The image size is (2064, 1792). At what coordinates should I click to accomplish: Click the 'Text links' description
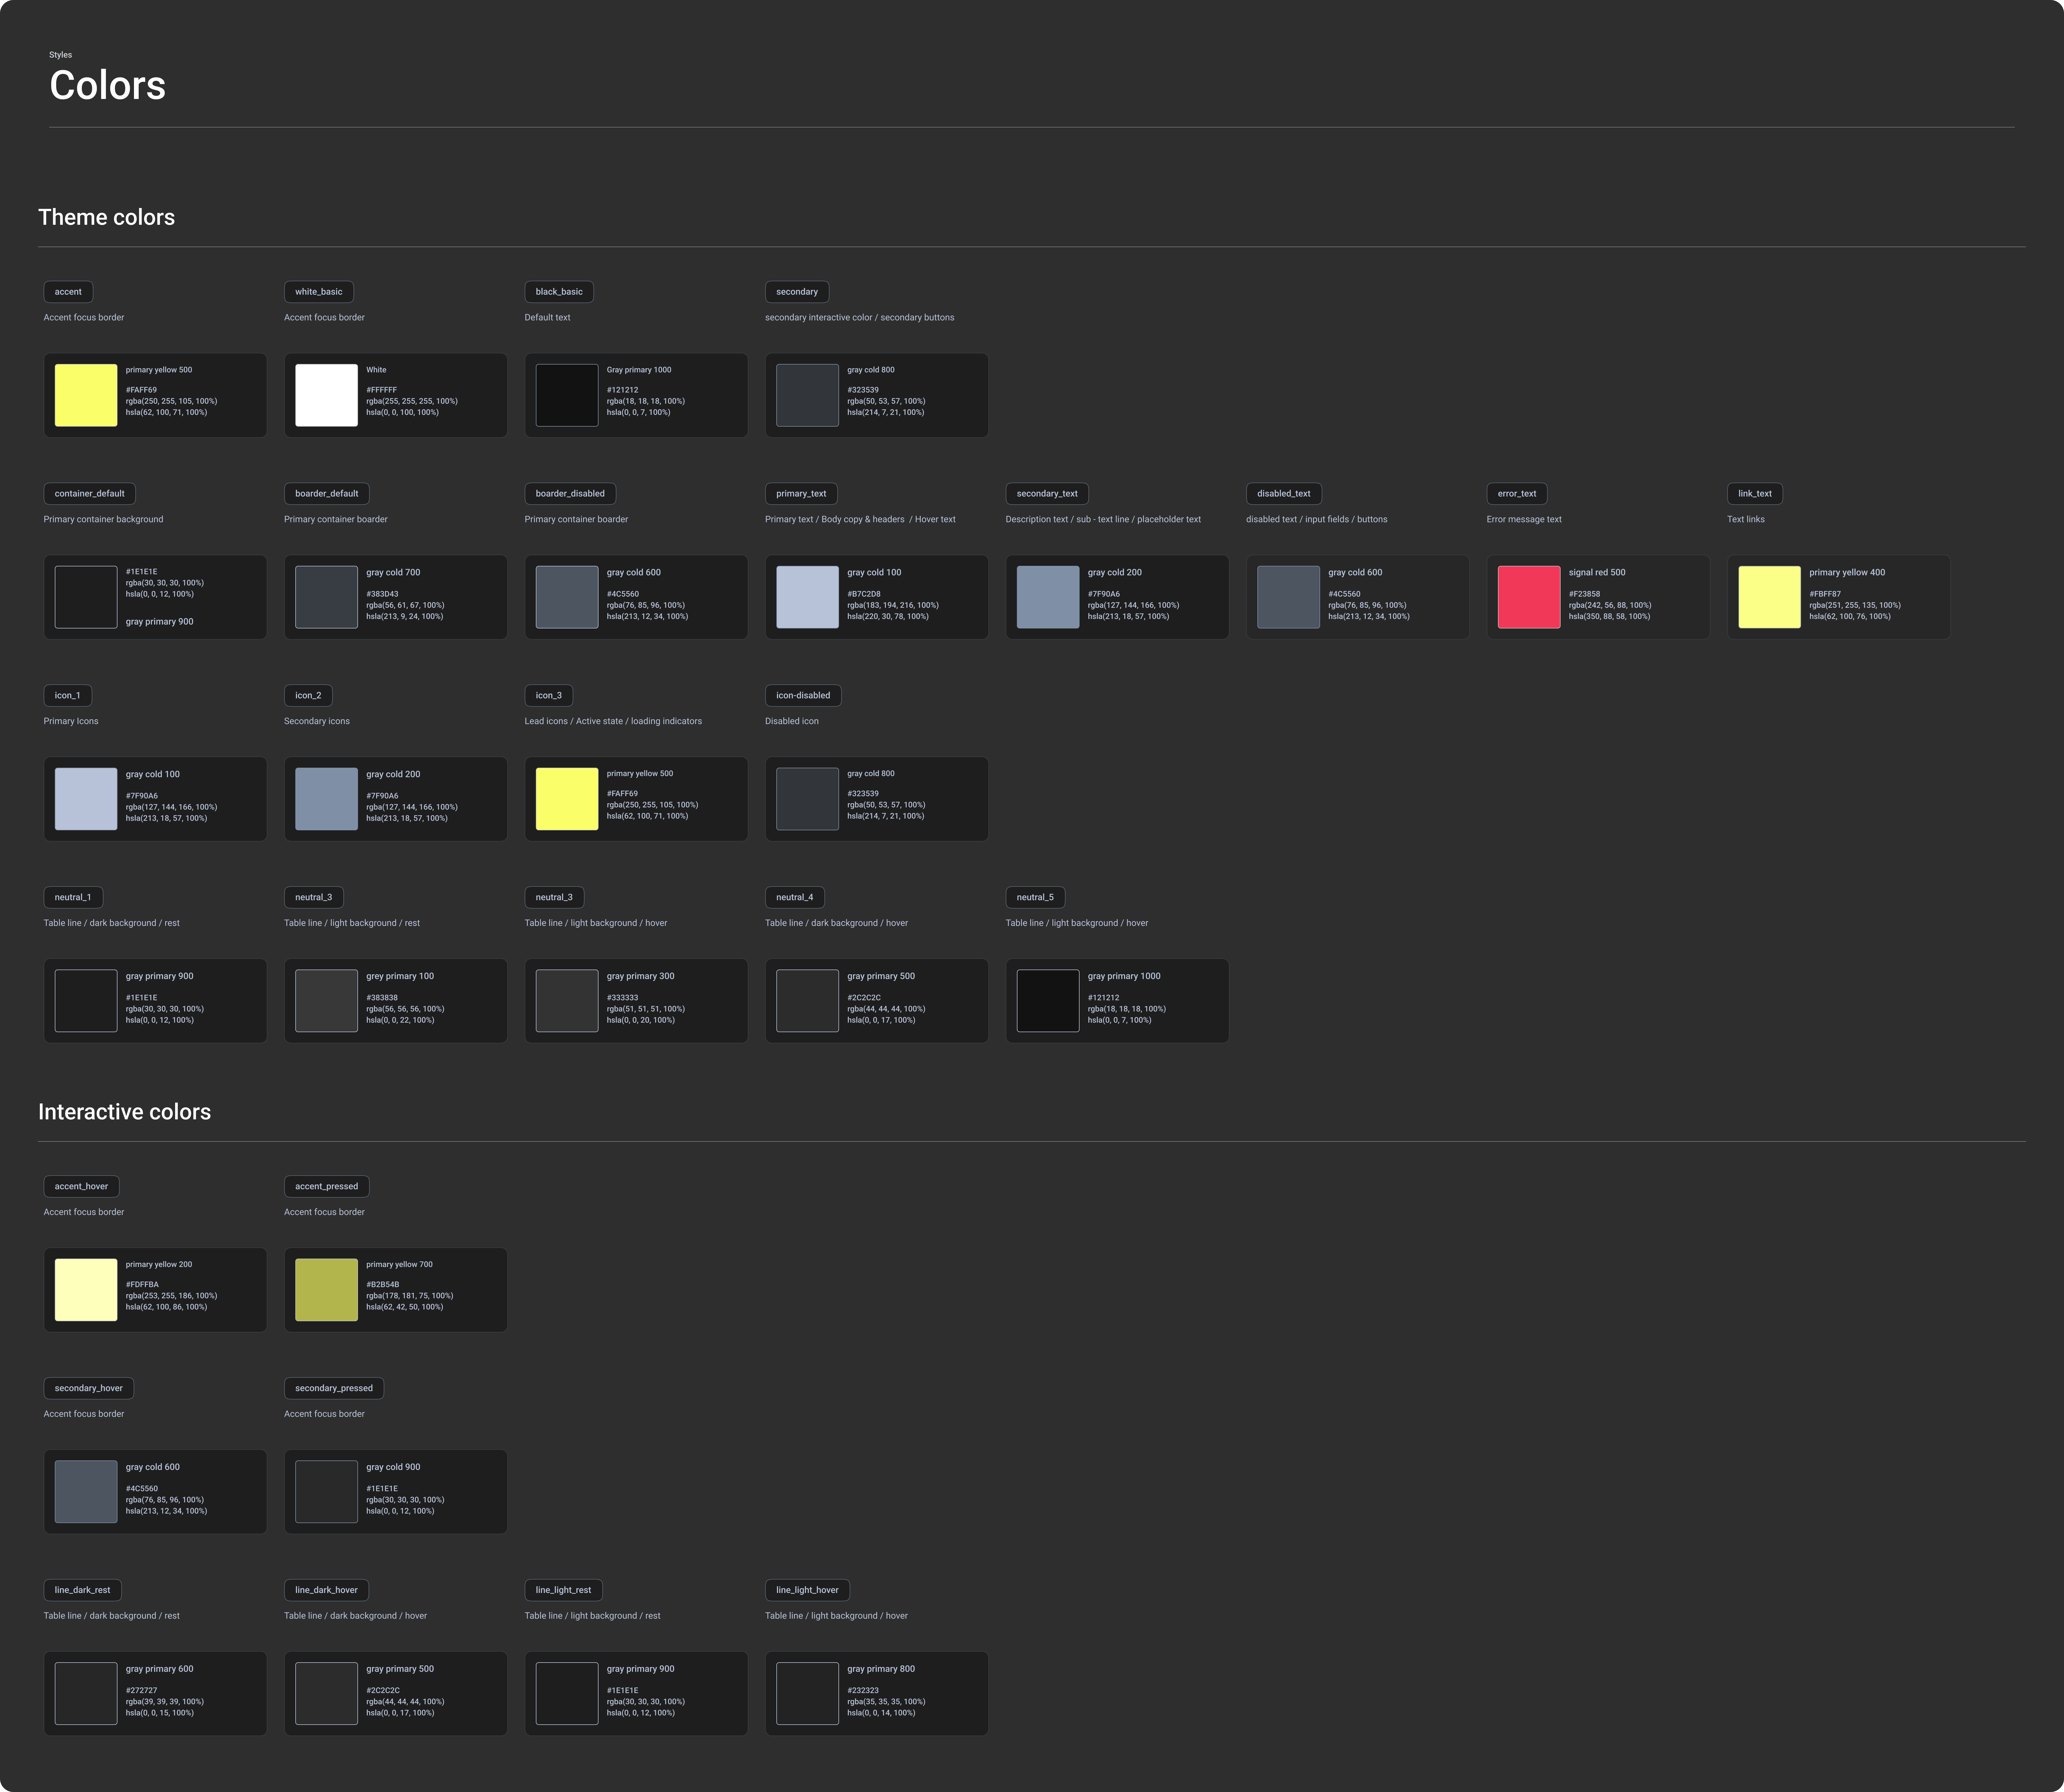point(1746,520)
